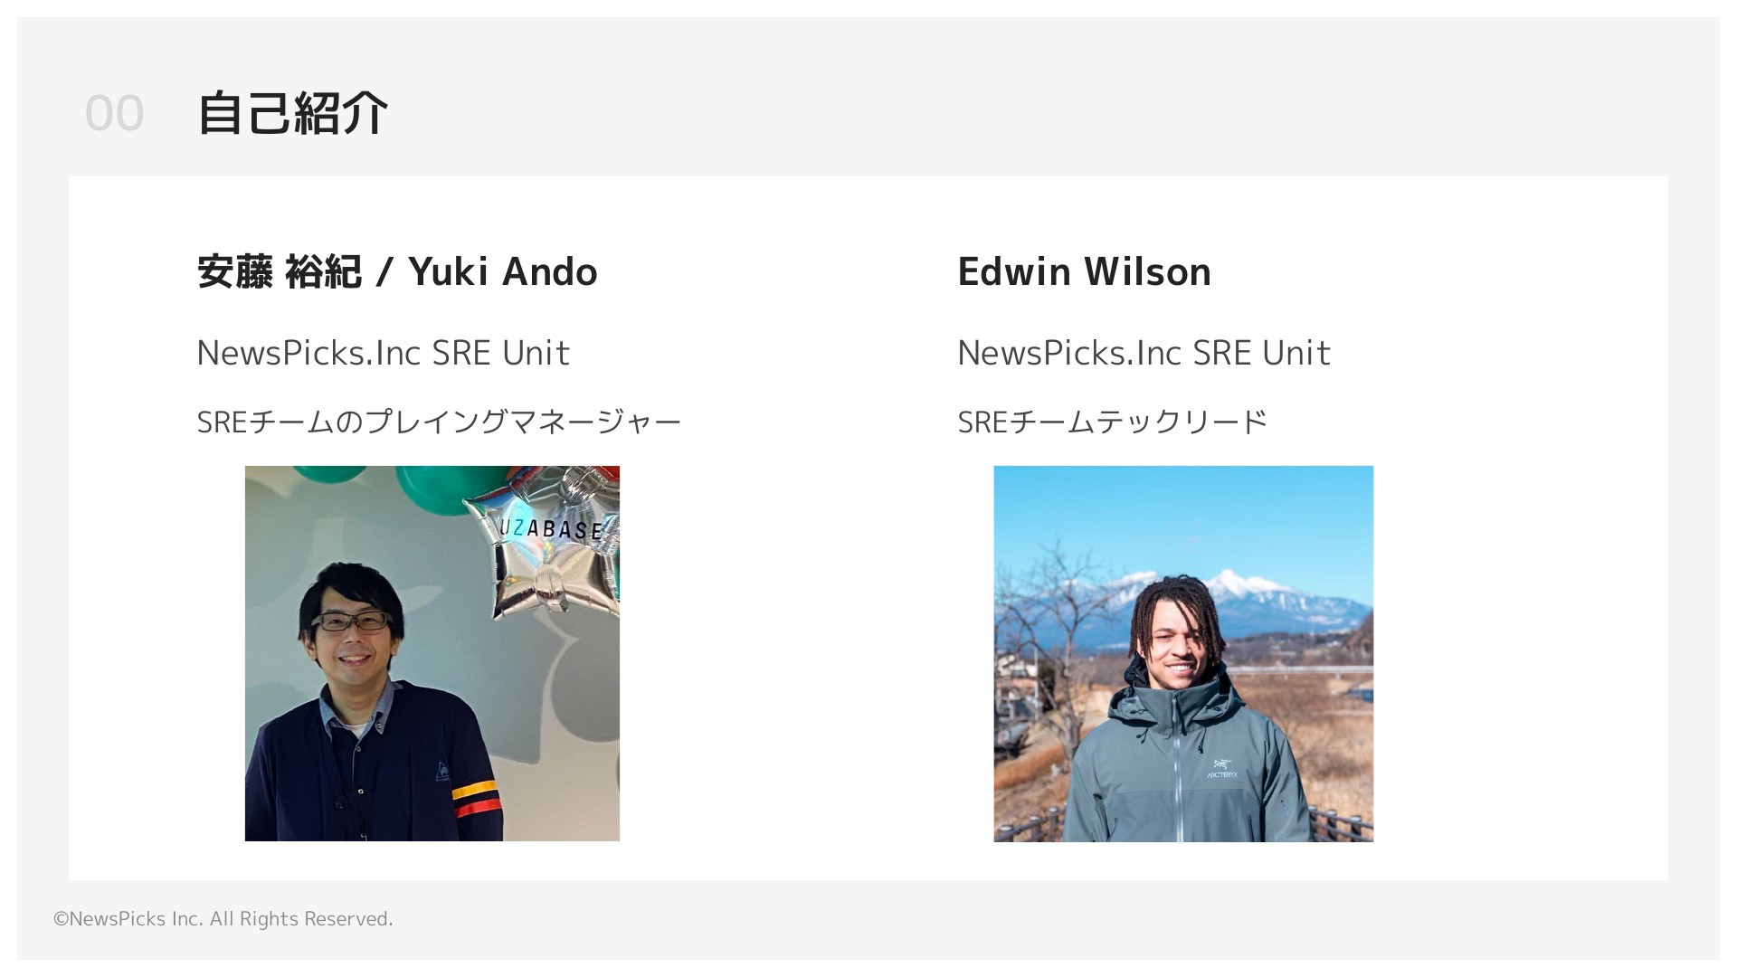Click the NewsPicks copyright footer text
Screen dimensions: 1737x977
223,919
